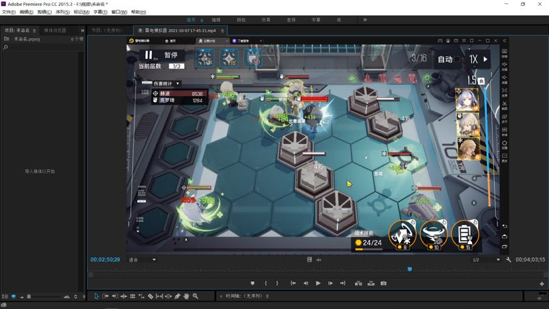Step back one frame
The image size is (549, 309).
pyautogui.click(x=306, y=283)
